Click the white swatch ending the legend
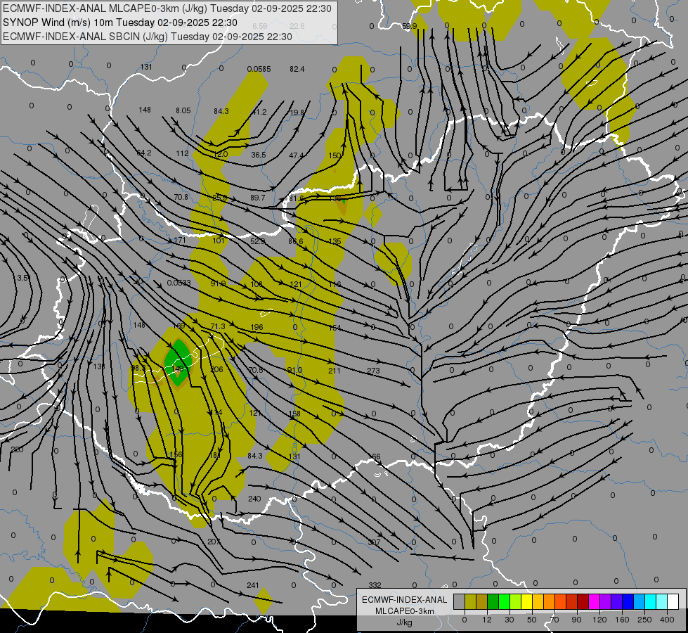The height and width of the screenshot is (633, 688). 673,601
